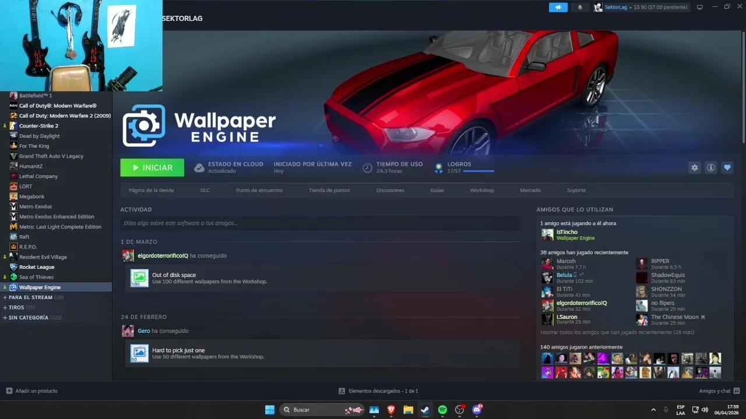Open Brave browser from taskbar

391,410
